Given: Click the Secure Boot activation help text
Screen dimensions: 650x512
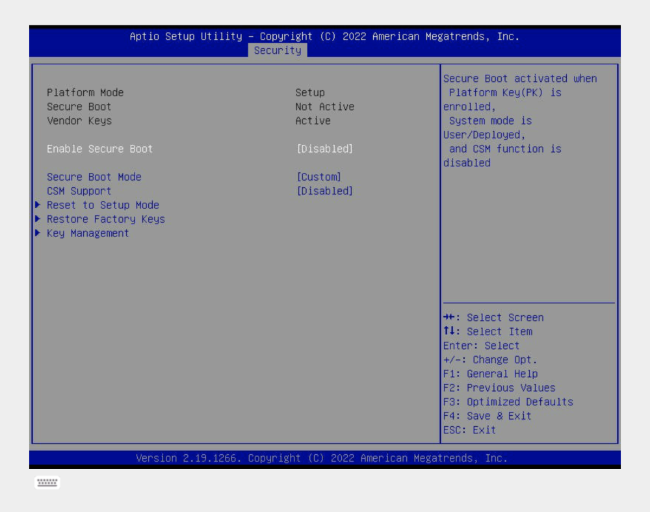Looking at the screenshot, I should (520, 121).
